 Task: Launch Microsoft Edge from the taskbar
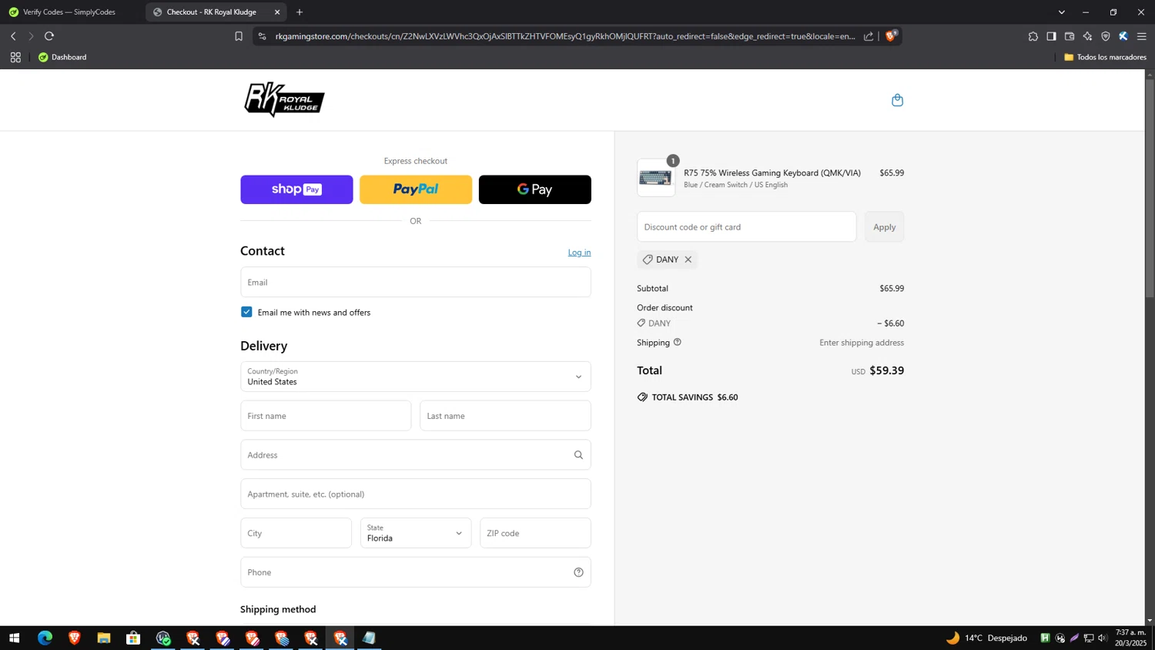pos(45,638)
